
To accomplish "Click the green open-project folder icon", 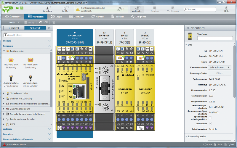I will point(17,8).
